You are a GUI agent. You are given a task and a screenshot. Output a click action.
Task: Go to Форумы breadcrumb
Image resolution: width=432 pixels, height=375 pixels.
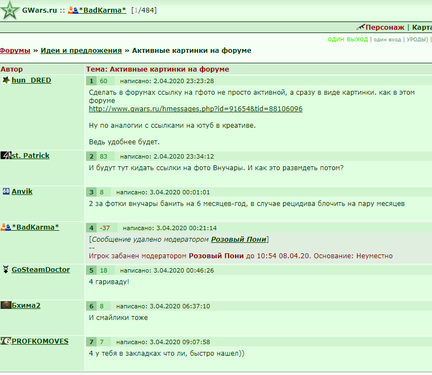[x=15, y=51]
